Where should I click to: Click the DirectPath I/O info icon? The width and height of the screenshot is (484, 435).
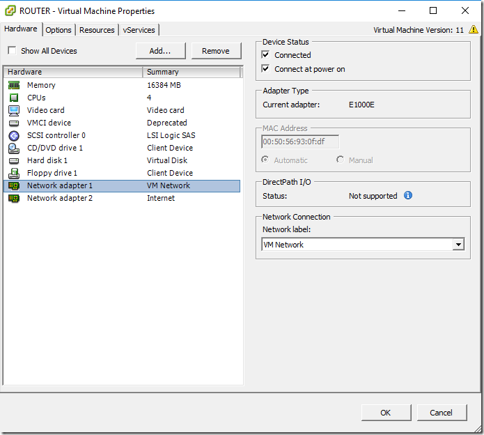coord(408,196)
